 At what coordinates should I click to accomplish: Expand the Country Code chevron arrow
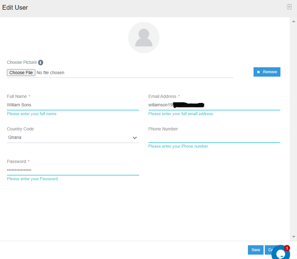(x=135, y=138)
